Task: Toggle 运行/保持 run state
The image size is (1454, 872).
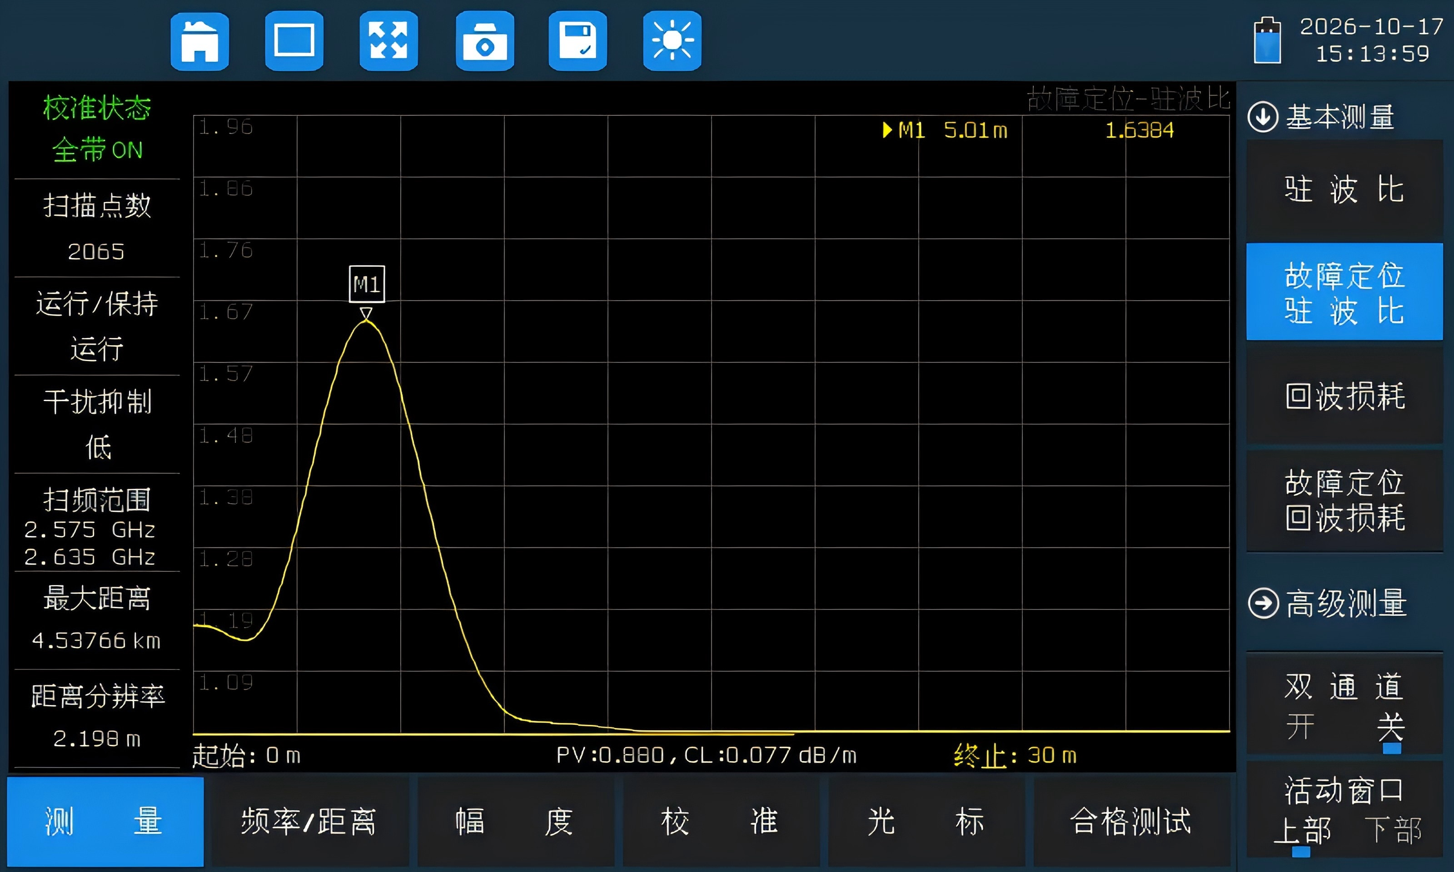Action: [97, 326]
